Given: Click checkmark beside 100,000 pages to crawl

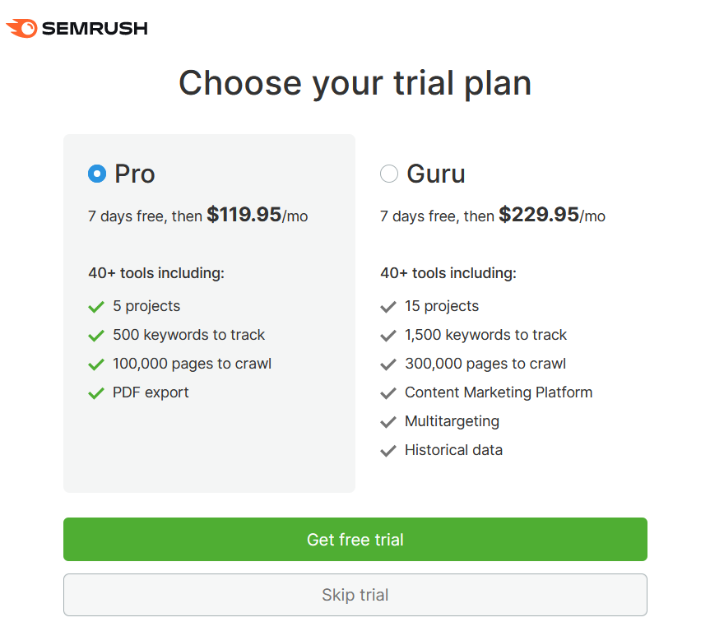Looking at the screenshot, I should (x=96, y=364).
